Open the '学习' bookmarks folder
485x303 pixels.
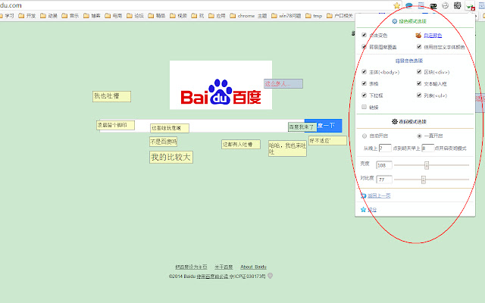pos(7,16)
